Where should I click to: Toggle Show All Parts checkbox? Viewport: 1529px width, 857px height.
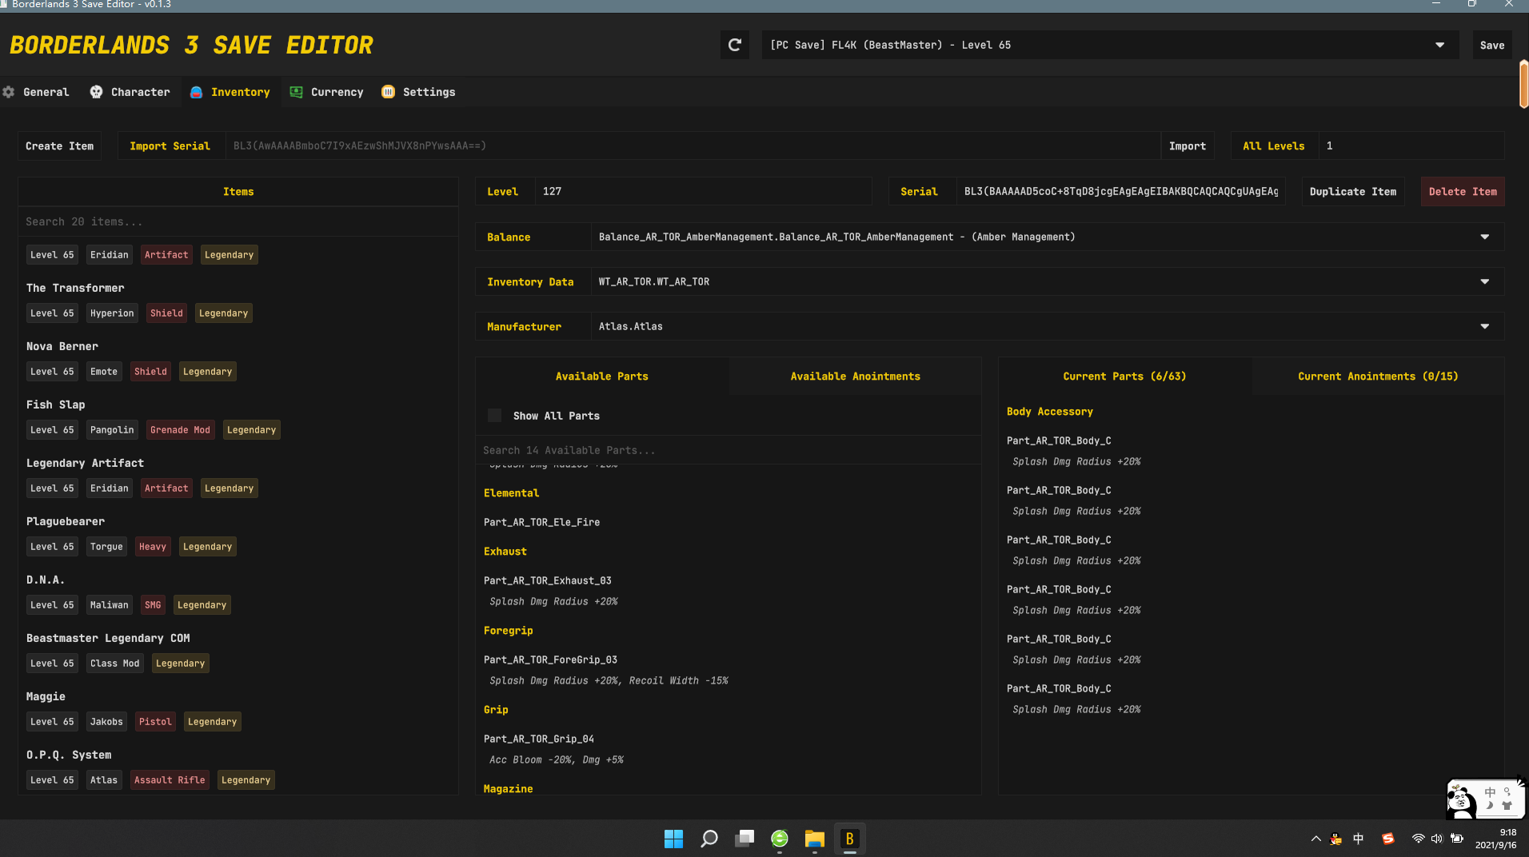point(494,415)
